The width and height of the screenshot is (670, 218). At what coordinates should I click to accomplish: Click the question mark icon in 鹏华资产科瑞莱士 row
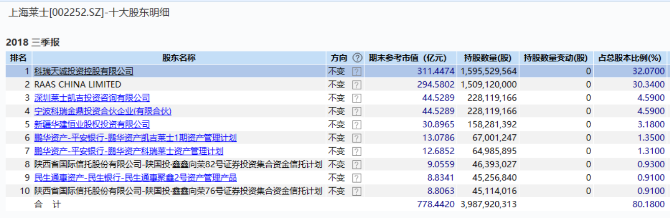pyautogui.click(x=357, y=151)
